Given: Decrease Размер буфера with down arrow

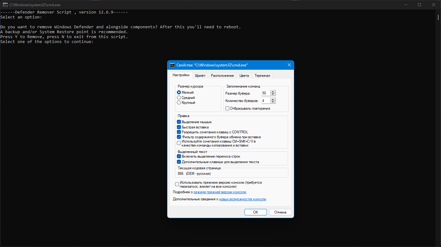Looking at the screenshot, I should [273, 95].
